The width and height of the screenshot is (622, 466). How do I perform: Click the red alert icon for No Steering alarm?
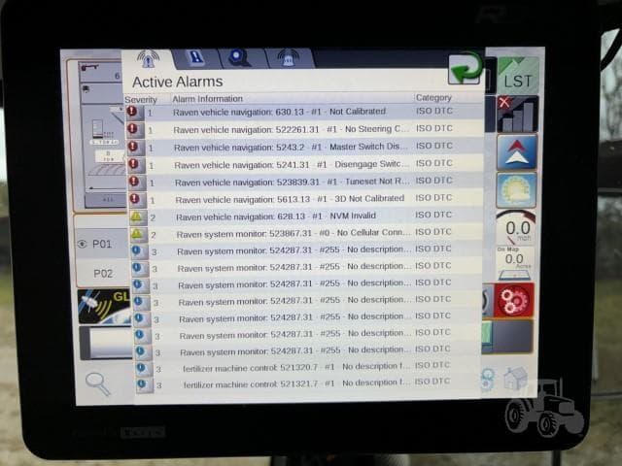pyautogui.click(x=134, y=129)
